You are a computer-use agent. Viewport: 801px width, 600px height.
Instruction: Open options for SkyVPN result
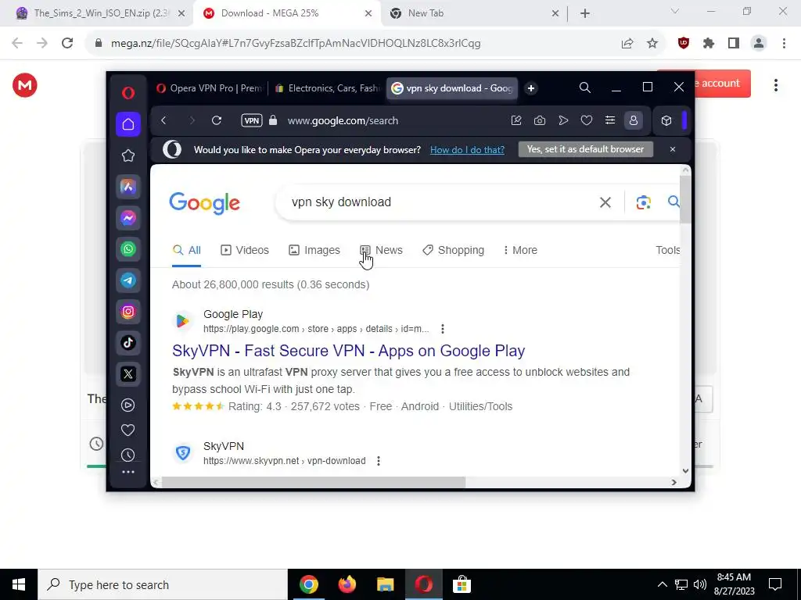[x=378, y=461]
